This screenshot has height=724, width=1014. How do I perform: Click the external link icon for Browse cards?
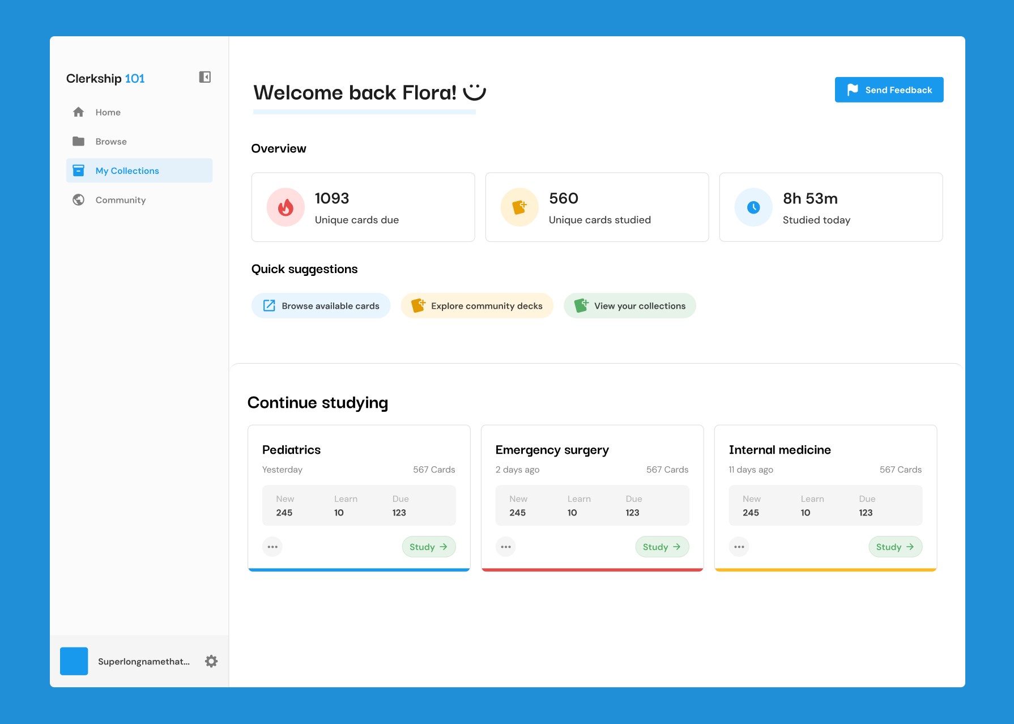(270, 306)
